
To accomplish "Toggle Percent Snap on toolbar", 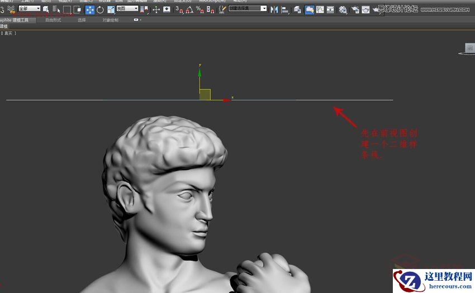I will coord(199,9).
